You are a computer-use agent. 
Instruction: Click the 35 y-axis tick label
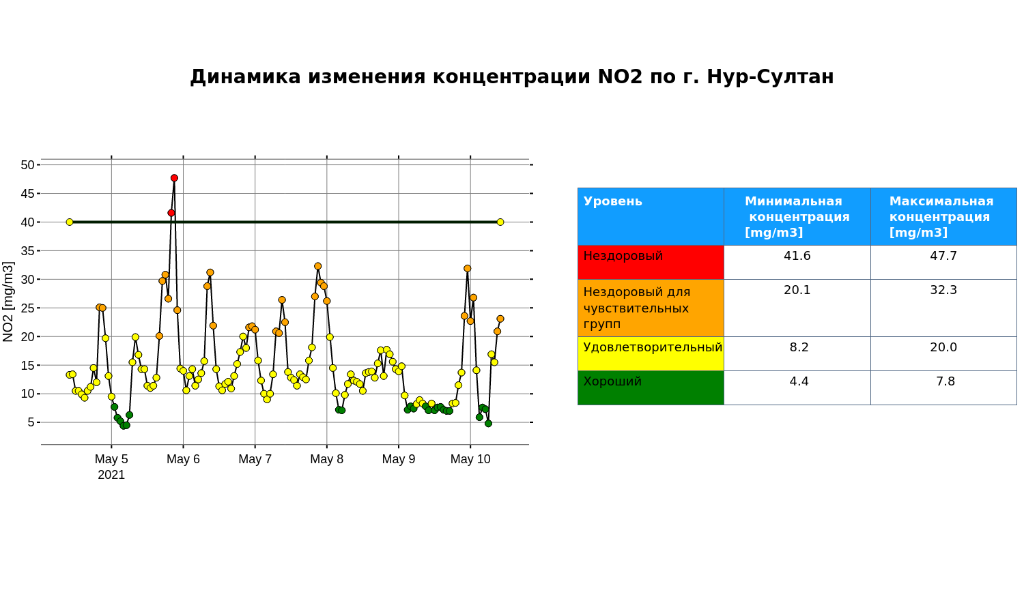(27, 251)
